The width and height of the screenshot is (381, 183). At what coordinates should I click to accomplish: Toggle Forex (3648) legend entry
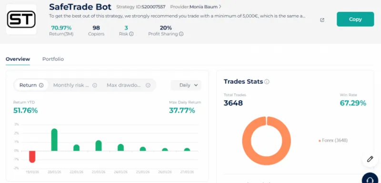pyautogui.click(x=333, y=141)
